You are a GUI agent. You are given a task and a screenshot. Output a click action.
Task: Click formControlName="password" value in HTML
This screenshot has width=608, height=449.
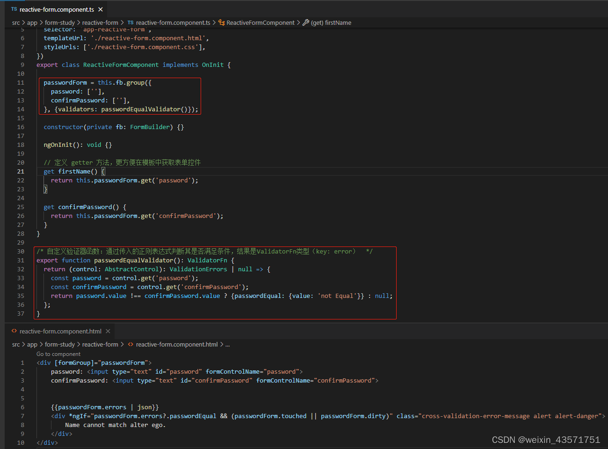(x=281, y=372)
